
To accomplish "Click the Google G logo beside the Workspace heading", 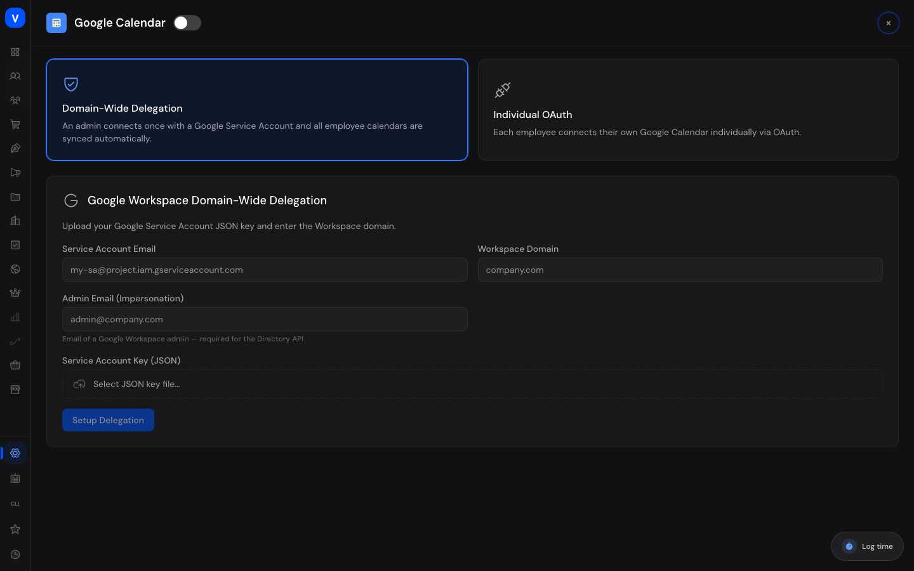I will pos(71,200).
